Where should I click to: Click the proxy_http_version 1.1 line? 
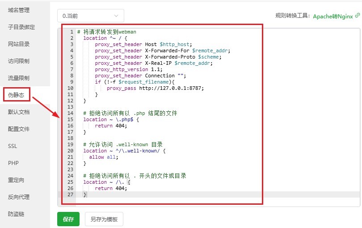[x=129, y=69]
